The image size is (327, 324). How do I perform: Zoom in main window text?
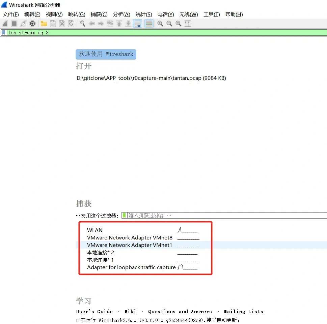[x=160, y=24]
